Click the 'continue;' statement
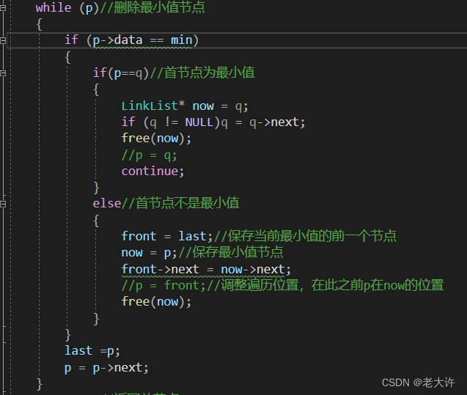This screenshot has height=395, width=467. coord(152,171)
